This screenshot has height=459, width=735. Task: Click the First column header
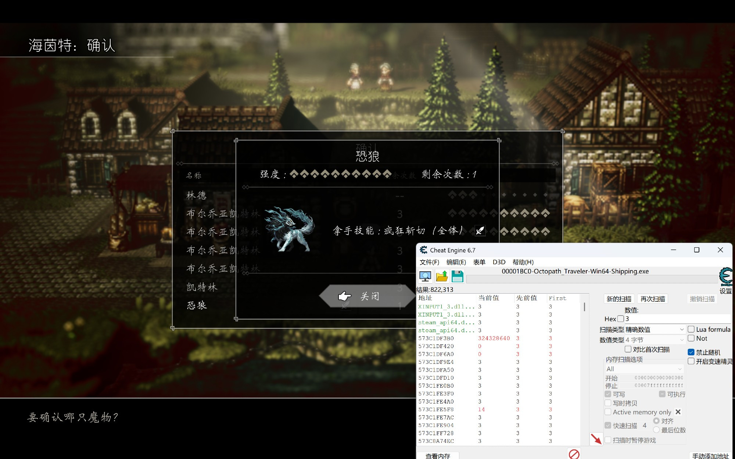[563, 298]
